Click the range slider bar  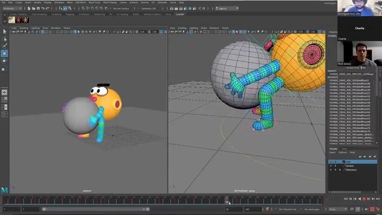[x=96, y=209]
